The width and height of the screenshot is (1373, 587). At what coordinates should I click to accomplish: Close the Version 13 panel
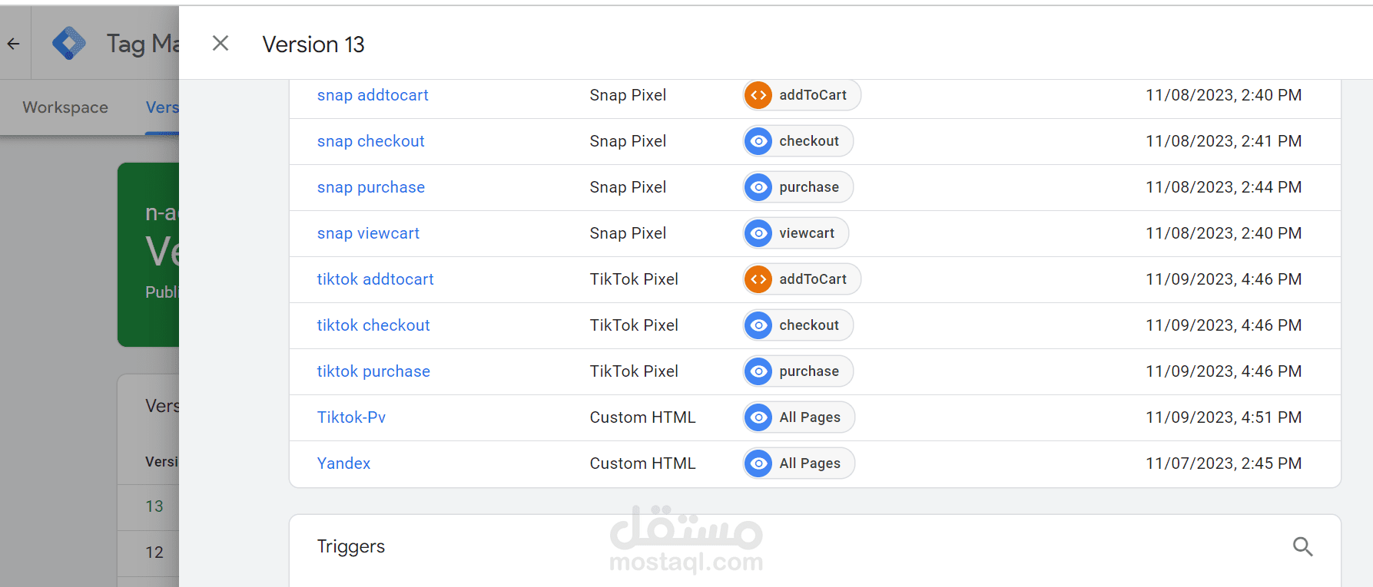click(221, 44)
